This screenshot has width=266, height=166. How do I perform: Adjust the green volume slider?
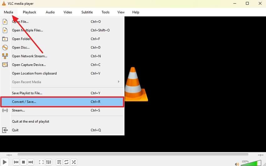pos(251,163)
